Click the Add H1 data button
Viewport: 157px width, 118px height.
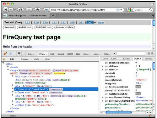25,27
